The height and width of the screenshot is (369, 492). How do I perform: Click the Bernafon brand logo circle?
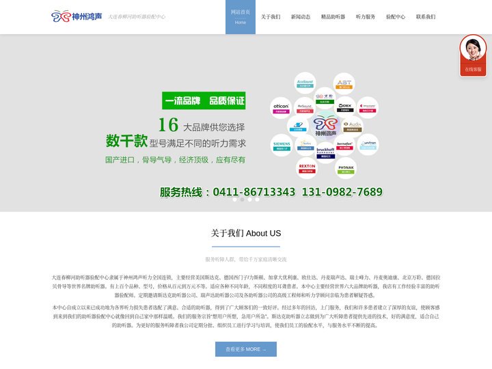344,146
